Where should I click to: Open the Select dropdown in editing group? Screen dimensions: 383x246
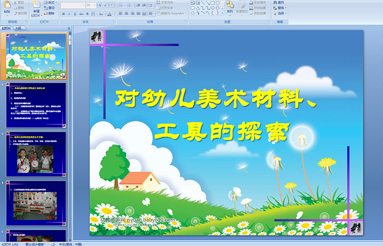tap(280, 13)
